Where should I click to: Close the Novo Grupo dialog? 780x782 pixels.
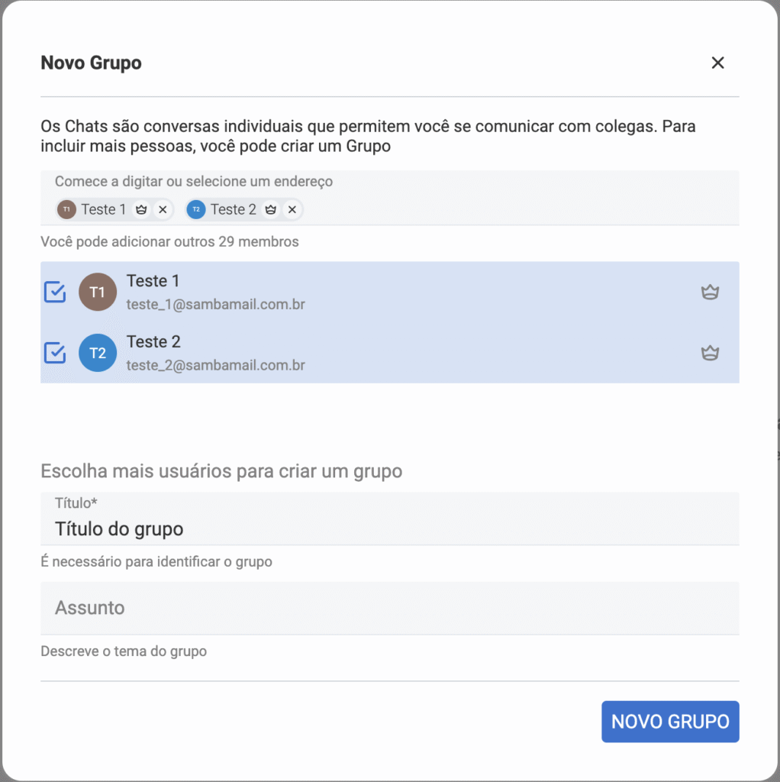(717, 63)
